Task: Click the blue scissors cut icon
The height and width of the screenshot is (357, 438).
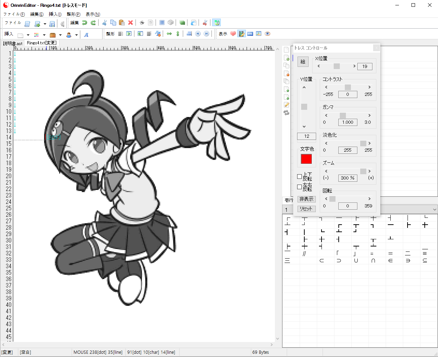Action: click(105, 23)
